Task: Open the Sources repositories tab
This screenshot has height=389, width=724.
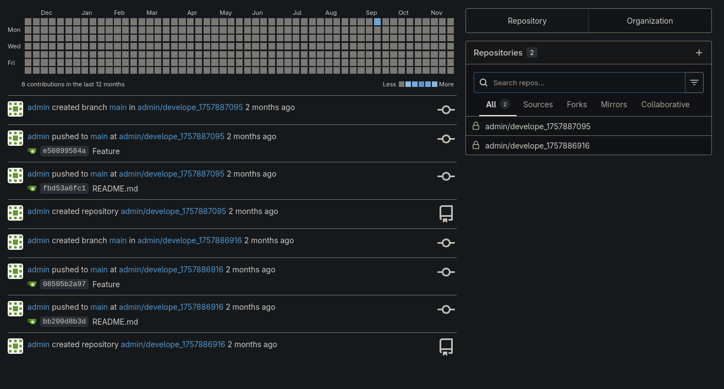Action: [x=537, y=105]
